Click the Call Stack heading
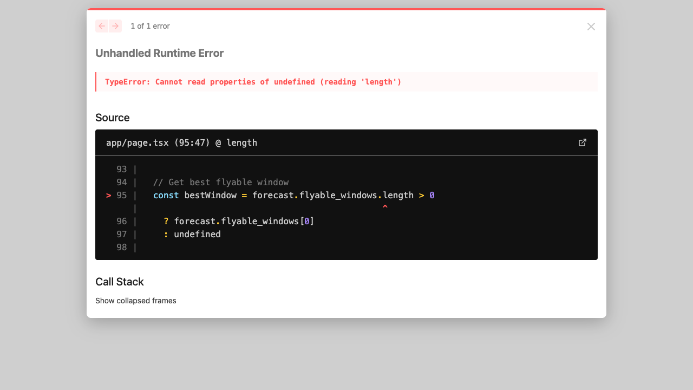 pyautogui.click(x=120, y=282)
